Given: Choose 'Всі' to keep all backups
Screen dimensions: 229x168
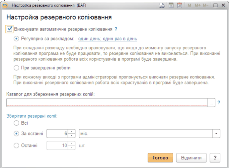Looking at the screenshot, I should click(x=17, y=123).
